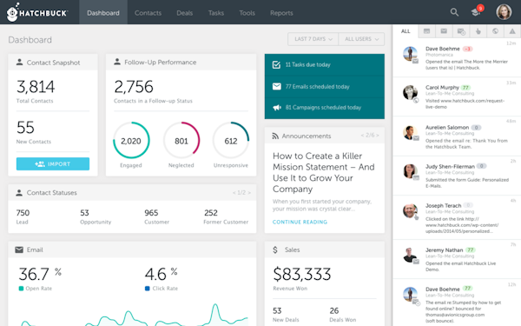Screen dimensions: 521x326
Task: Click Carol Murphy's avatar photo
Action: coord(410,92)
